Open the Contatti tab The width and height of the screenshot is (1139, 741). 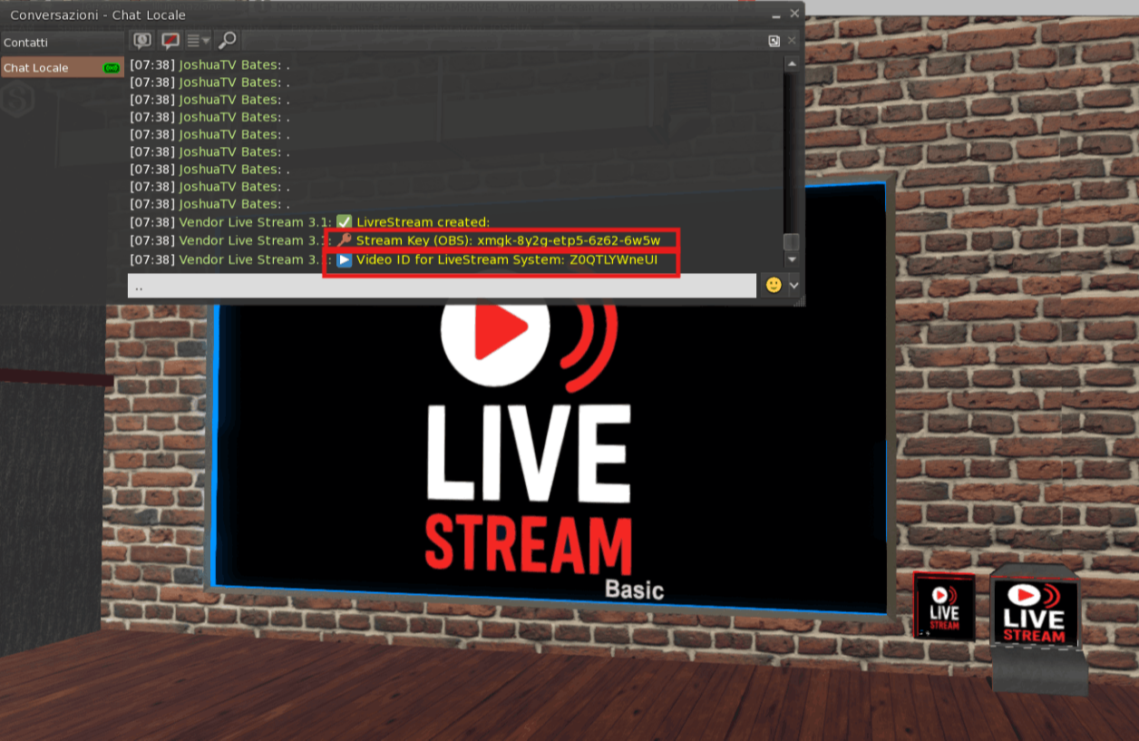click(62, 43)
